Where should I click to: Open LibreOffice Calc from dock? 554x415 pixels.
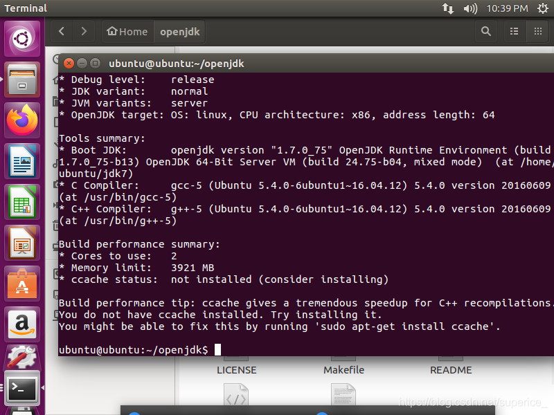(22, 202)
